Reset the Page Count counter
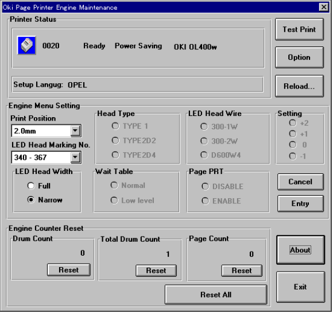 point(242,271)
